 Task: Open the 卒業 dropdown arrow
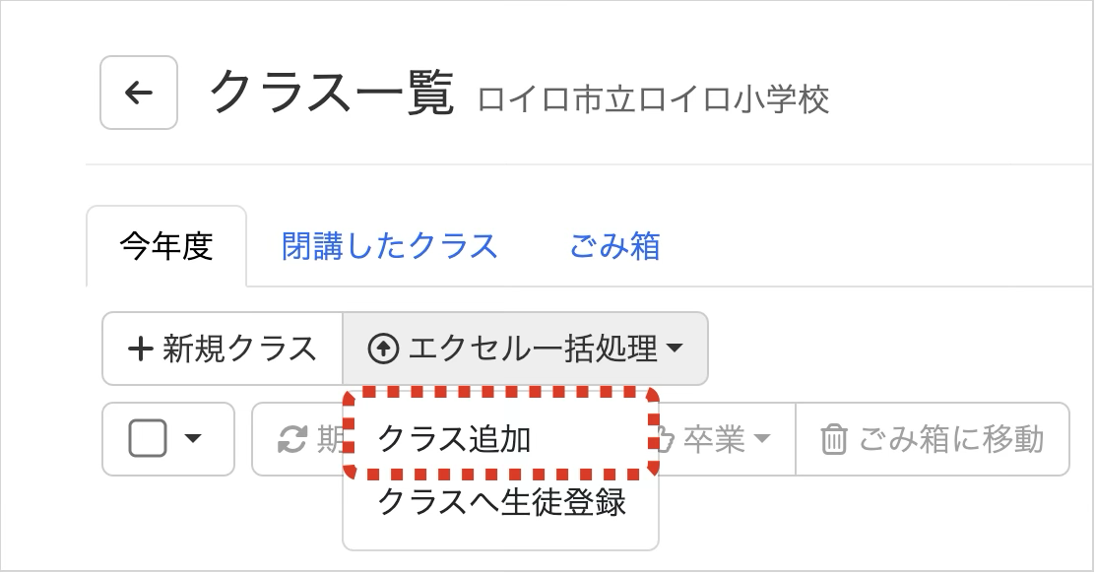[x=762, y=439]
